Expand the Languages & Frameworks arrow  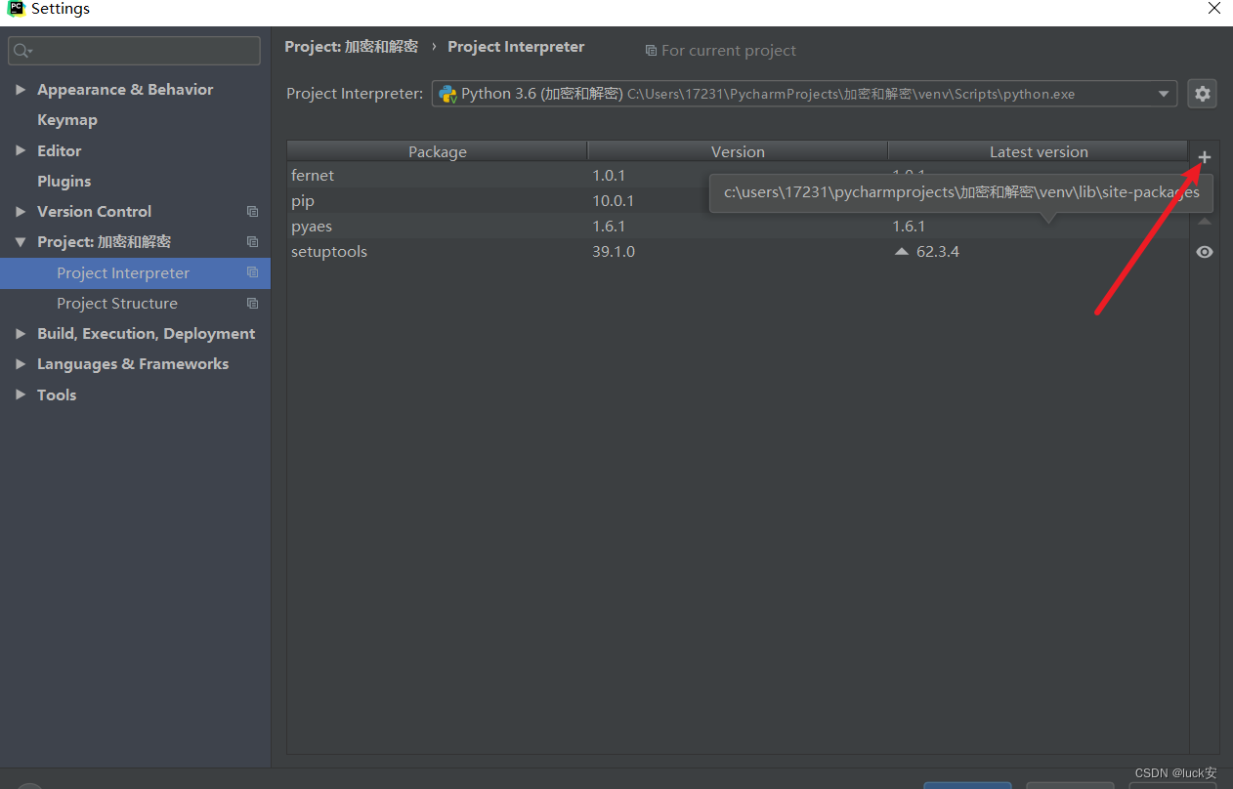pos(21,364)
